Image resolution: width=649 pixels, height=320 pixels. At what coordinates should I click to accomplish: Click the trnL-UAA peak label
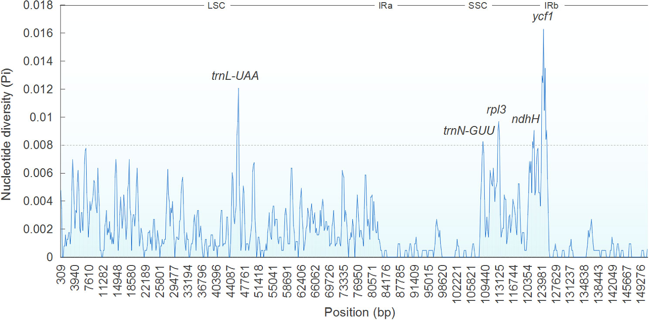tap(235, 76)
